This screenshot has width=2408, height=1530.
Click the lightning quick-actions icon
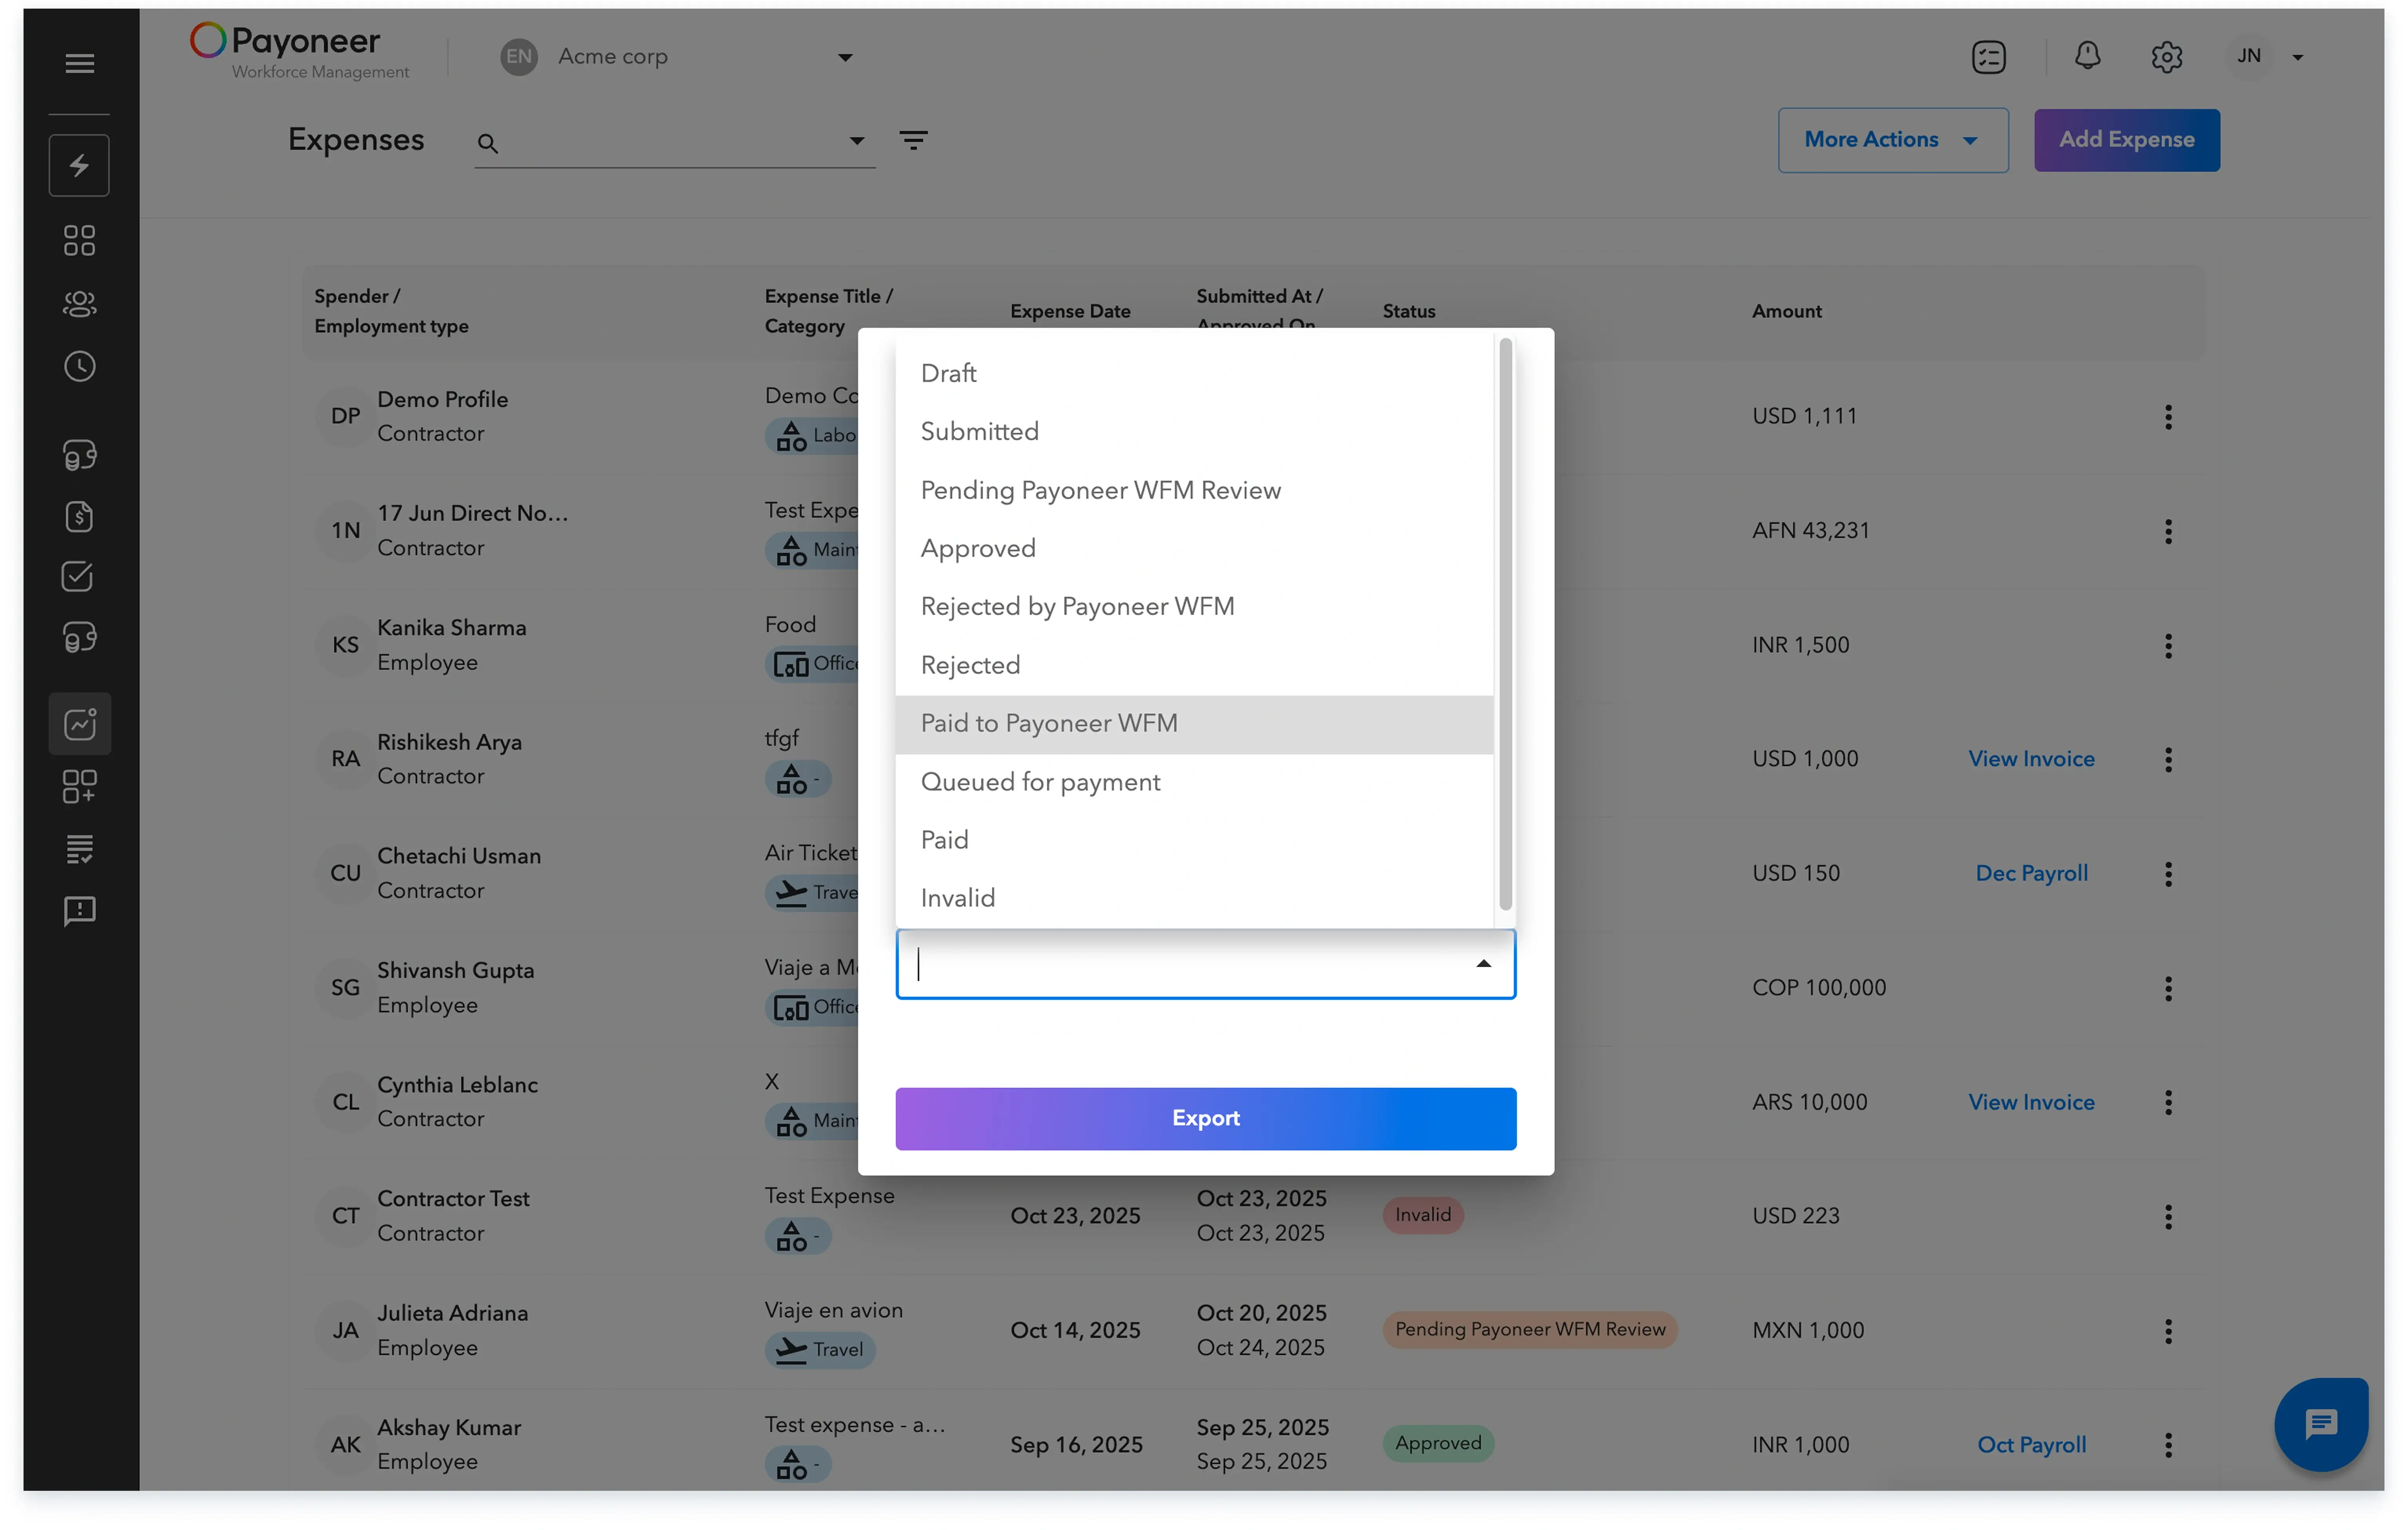coord(79,165)
